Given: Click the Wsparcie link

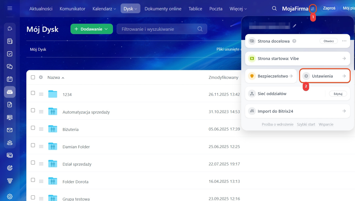Looking at the screenshot, I should [326, 124].
